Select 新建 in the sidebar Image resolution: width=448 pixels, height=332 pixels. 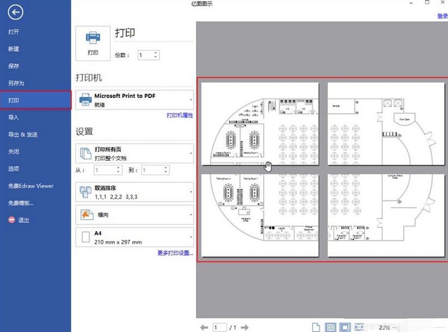click(x=13, y=49)
